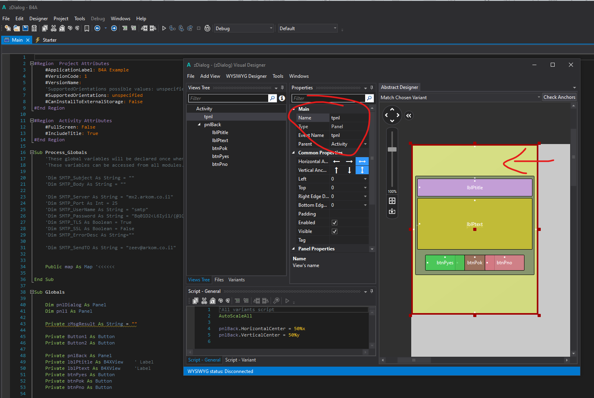Screen dimensions: 594x398
Task: Open the WYSIWYG Designer menu
Action: tap(246, 76)
